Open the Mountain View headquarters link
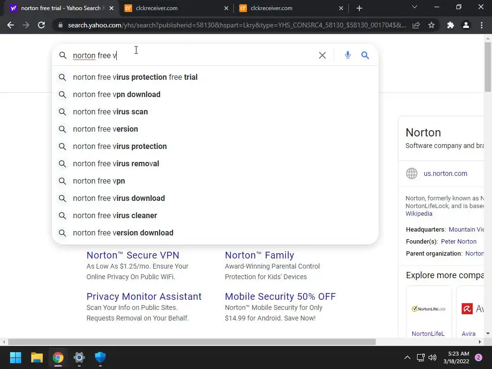 click(466, 230)
